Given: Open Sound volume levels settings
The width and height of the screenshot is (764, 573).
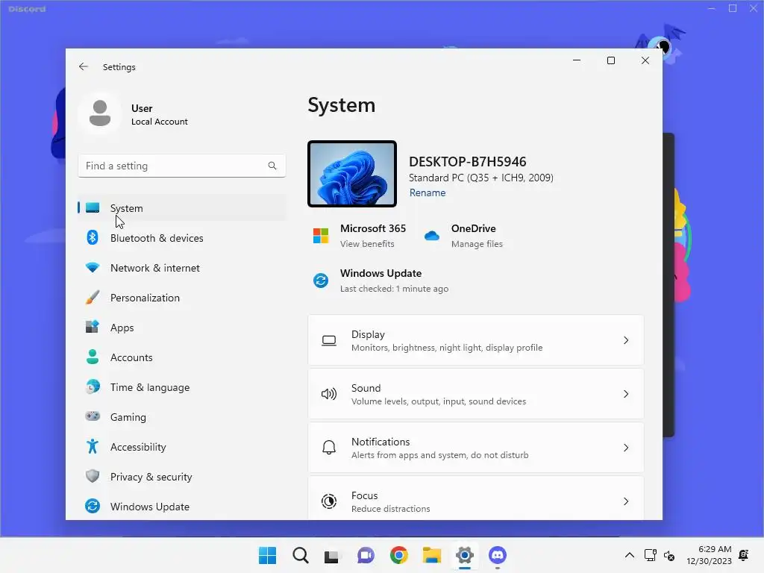Looking at the screenshot, I should (475, 394).
